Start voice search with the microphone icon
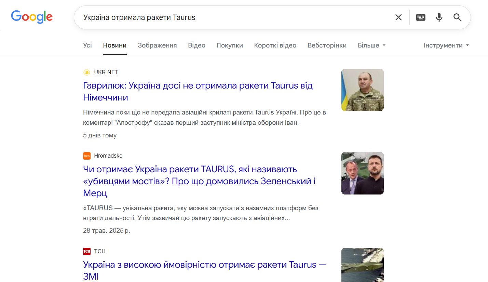Screen dimensions: 488x282 (439, 17)
